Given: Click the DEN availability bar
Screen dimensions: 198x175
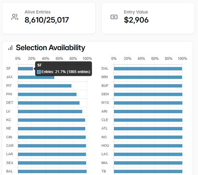Looking at the screenshot, I should pyautogui.click(x=148, y=94).
